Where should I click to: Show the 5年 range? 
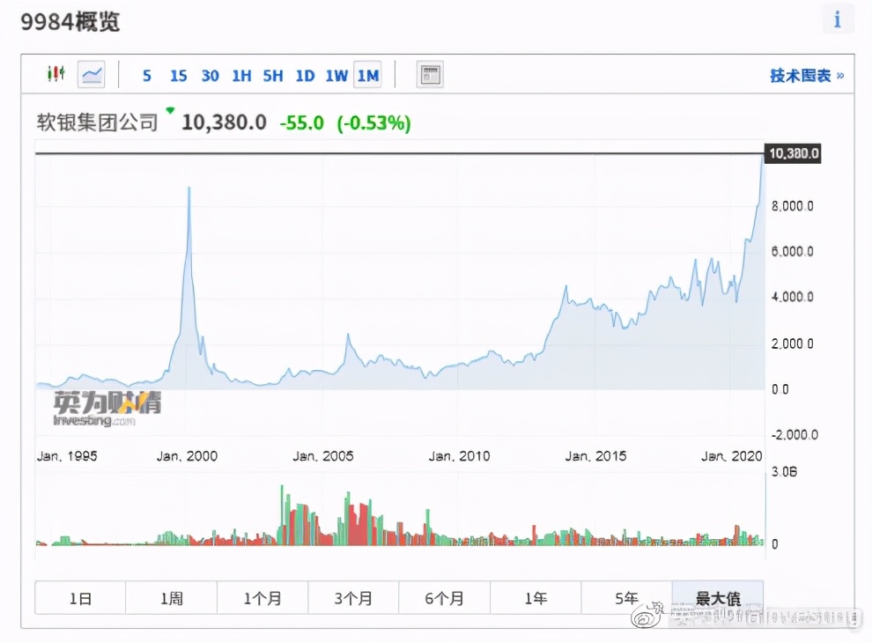click(626, 598)
